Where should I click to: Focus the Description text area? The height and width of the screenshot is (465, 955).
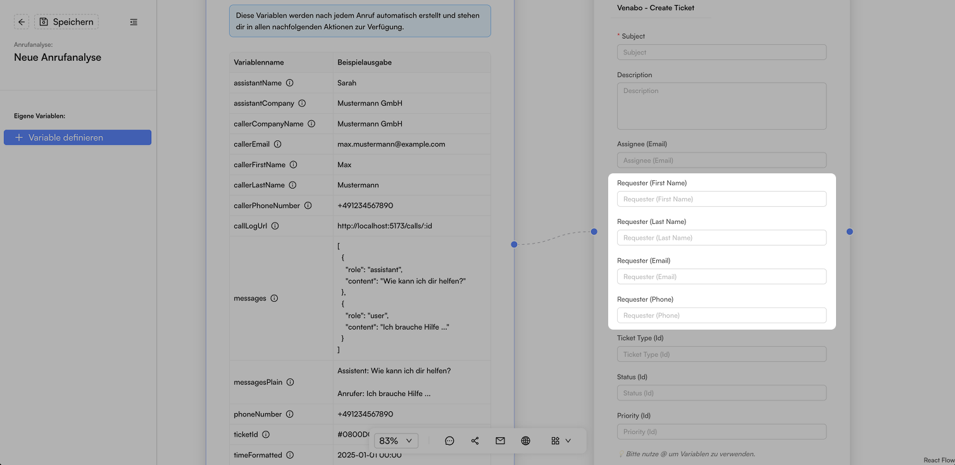point(721,106)
